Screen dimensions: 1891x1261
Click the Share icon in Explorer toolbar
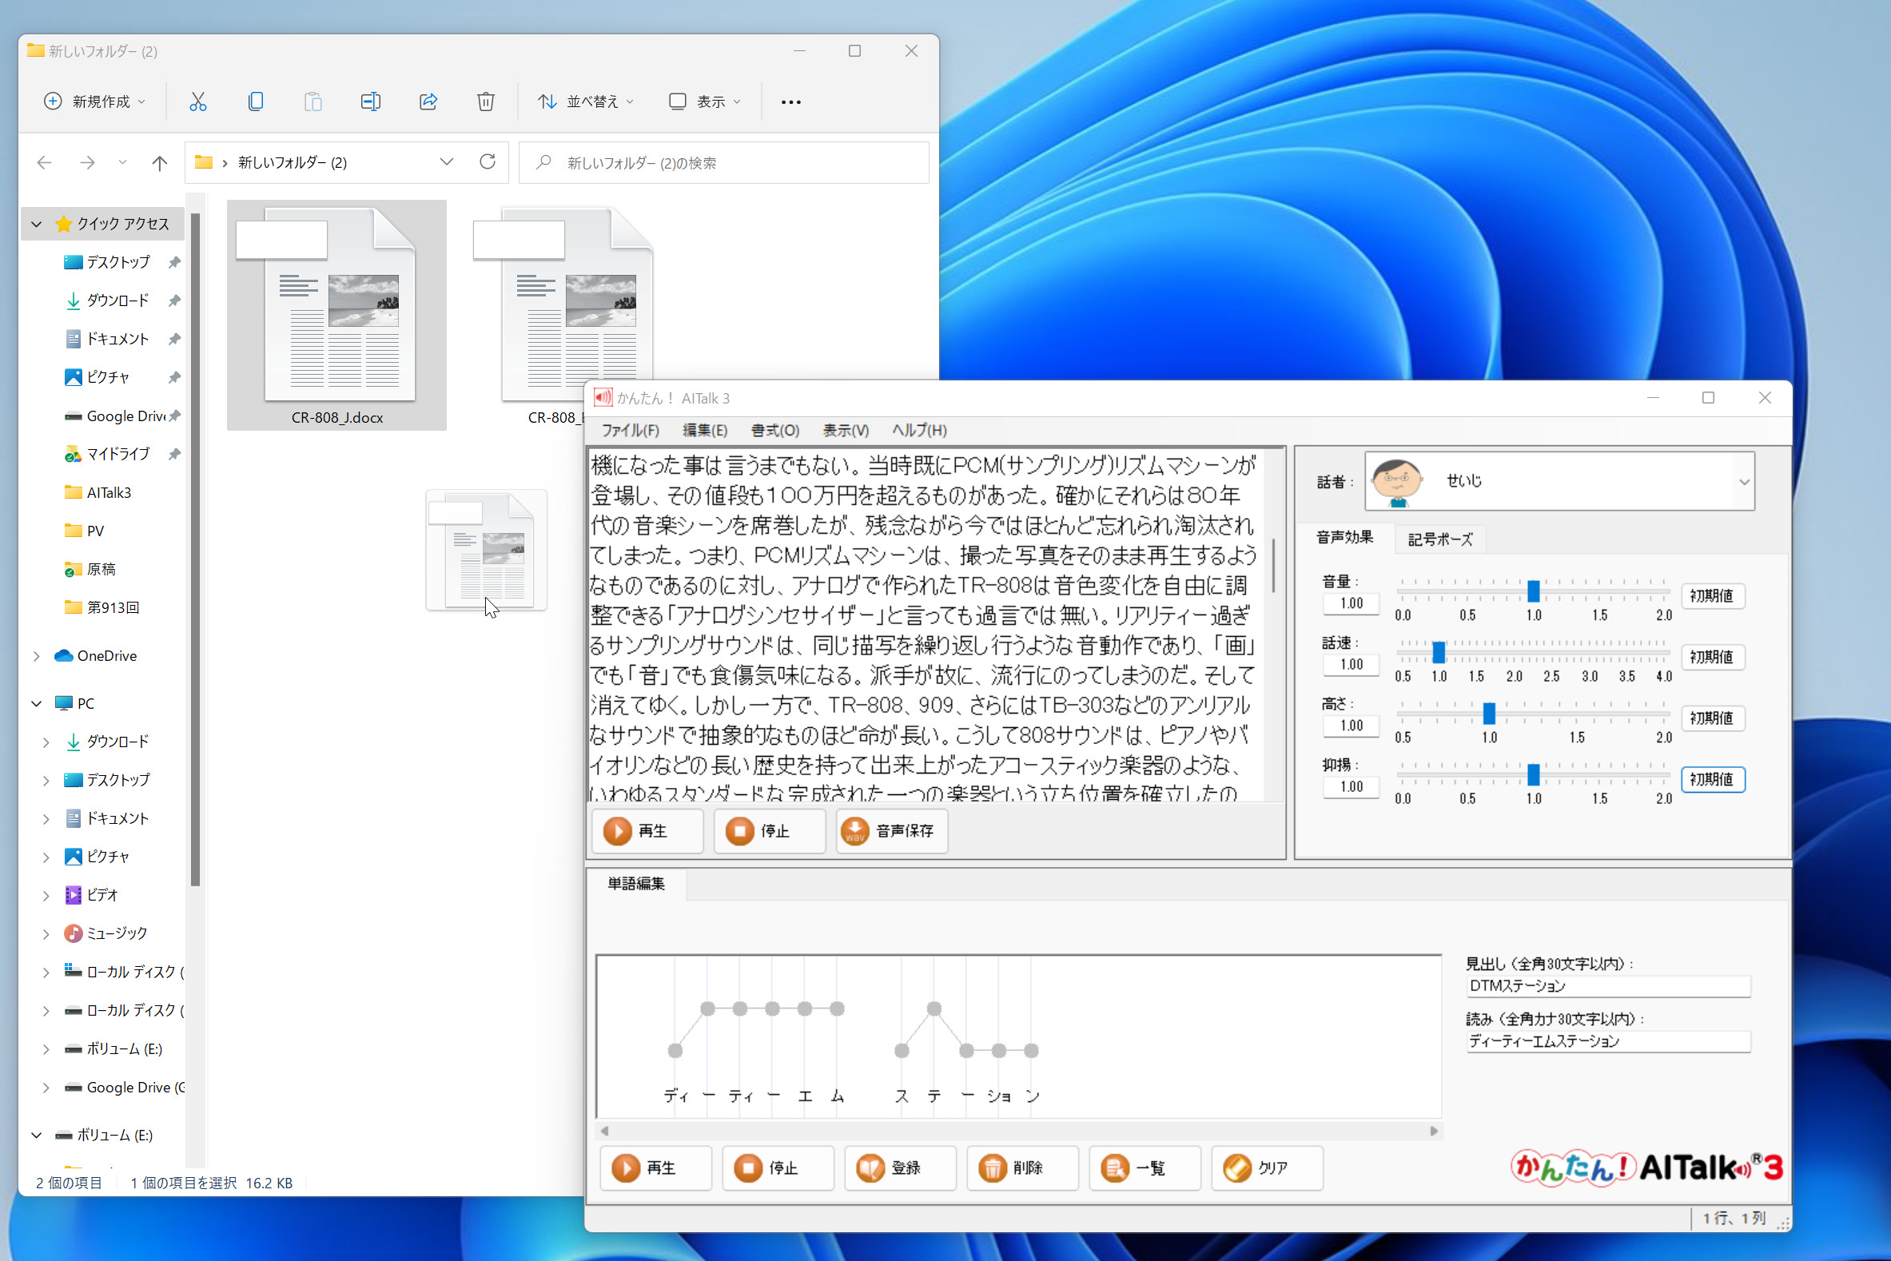click(x=428, y=101)
